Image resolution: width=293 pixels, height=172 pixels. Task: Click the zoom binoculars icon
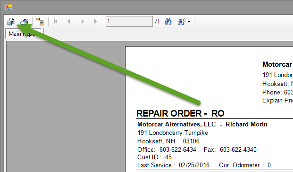click(181, 22)
